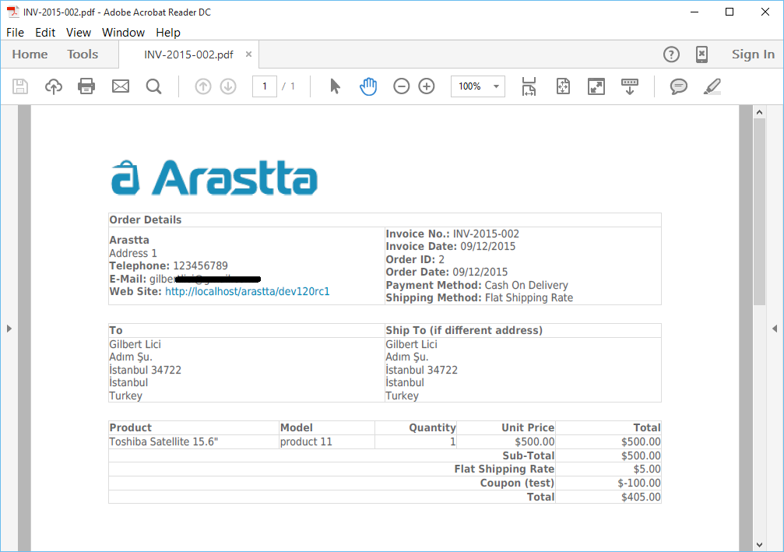Click the scrollbar up arrow
784x552 pixels.
(760, 112)
